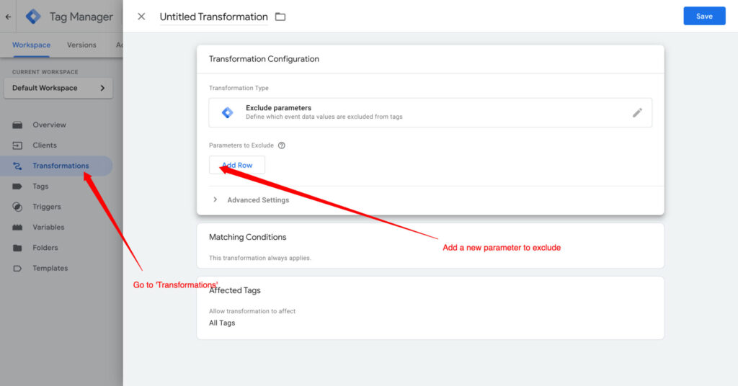This screenshot has width=738, height=386.
Task: Click the Triggers sidebar icon
Action: point(17,207)
